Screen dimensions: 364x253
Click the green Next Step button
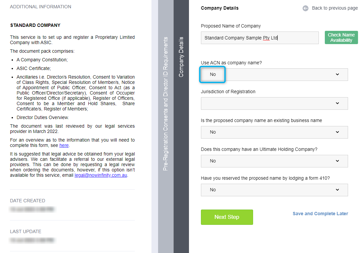click(x=227, y=217)
